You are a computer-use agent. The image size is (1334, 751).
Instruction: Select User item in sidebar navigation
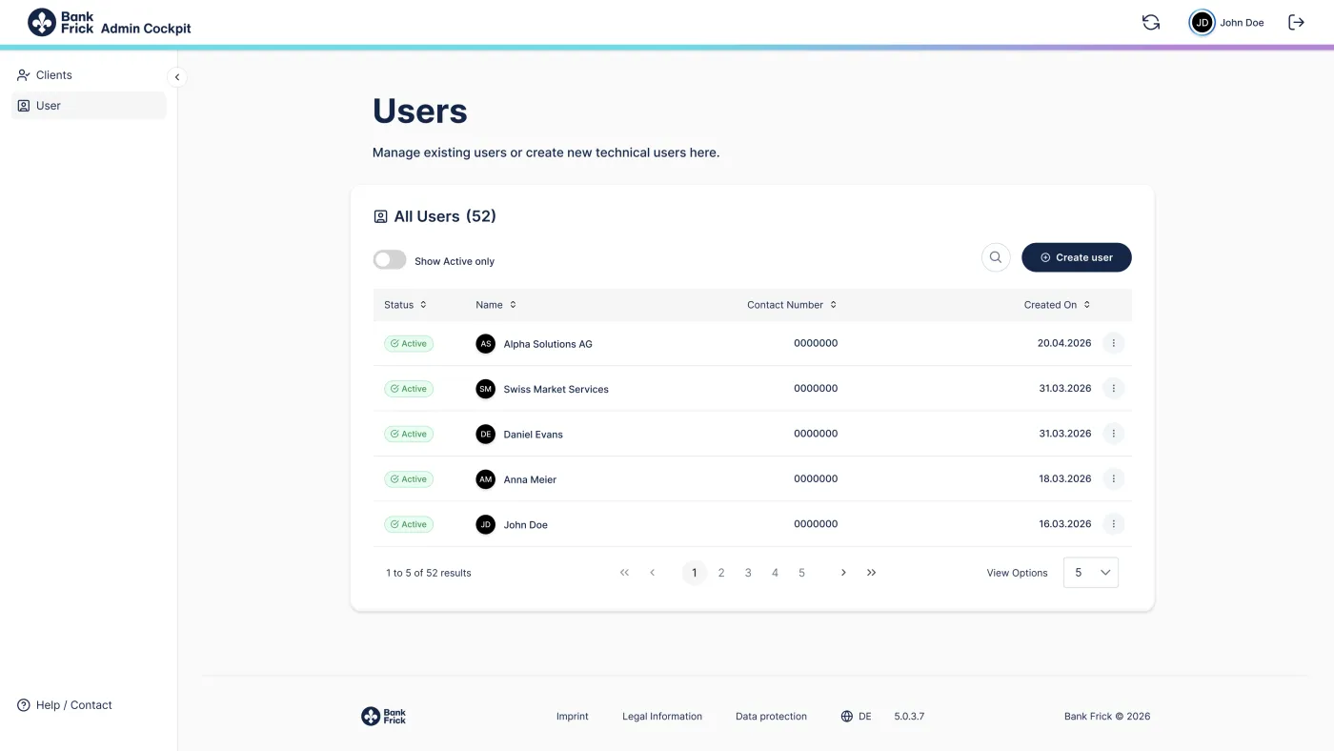click(x=89, y=106)
